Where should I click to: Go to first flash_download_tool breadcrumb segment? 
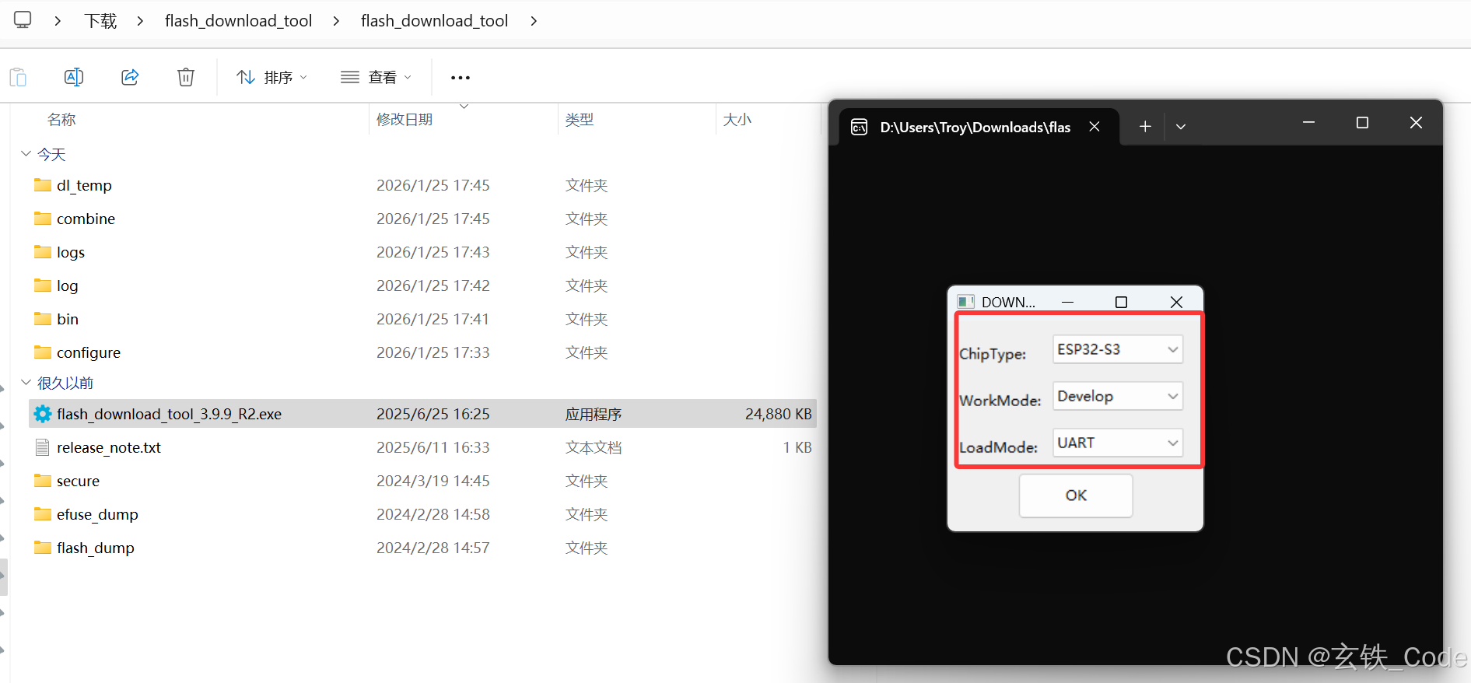[238, 21]
